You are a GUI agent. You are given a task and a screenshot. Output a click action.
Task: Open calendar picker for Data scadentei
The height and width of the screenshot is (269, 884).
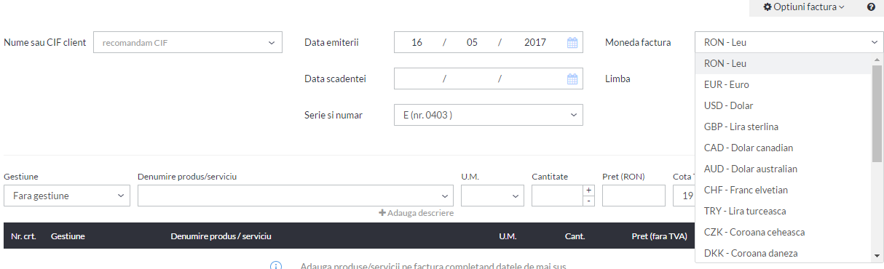point(572,79)
